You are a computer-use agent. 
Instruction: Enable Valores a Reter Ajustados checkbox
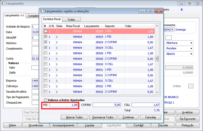(x=45, y=100)
